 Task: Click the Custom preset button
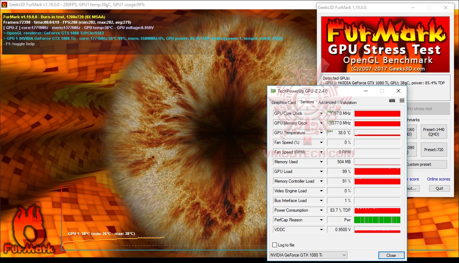(427, 164)
